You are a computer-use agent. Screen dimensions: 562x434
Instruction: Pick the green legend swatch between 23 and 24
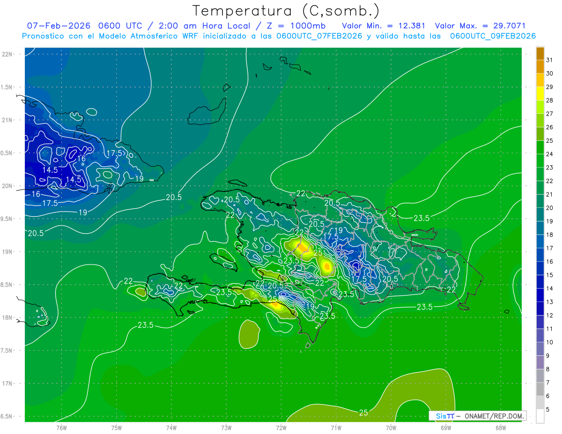click(540, 161)
